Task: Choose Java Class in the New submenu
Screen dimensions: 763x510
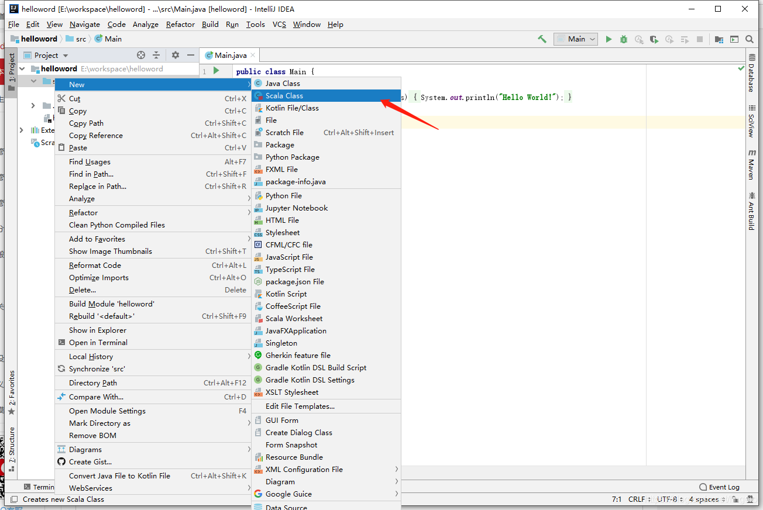Action: [326, 84]
